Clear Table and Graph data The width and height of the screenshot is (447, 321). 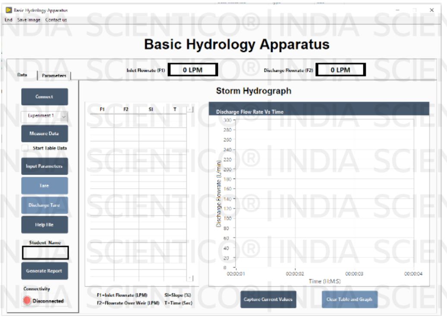[349, 299]
